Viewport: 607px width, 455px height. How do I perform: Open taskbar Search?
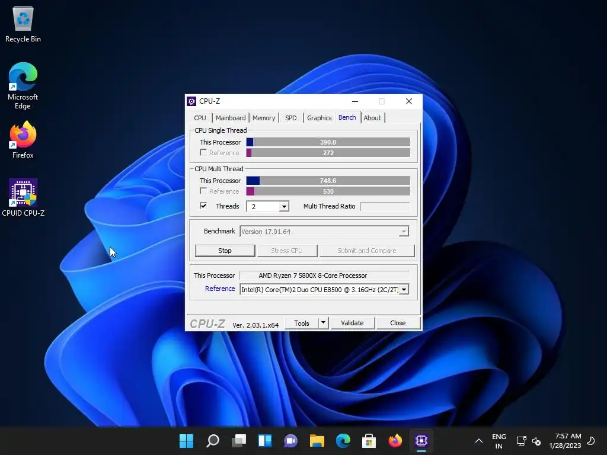[213, 441]
